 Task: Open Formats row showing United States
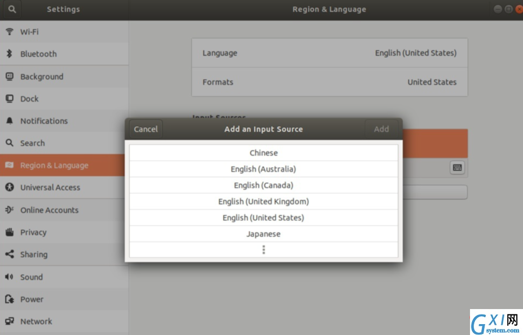click(x=329, y=82)
